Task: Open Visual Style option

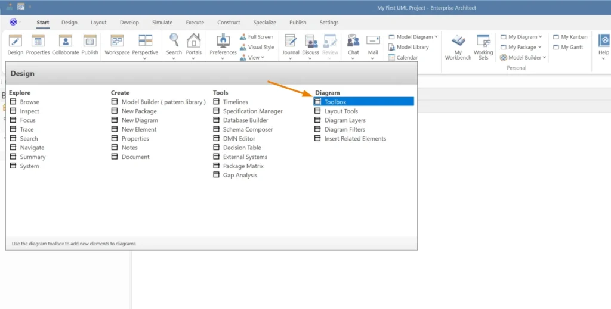Action: (257, 48)
